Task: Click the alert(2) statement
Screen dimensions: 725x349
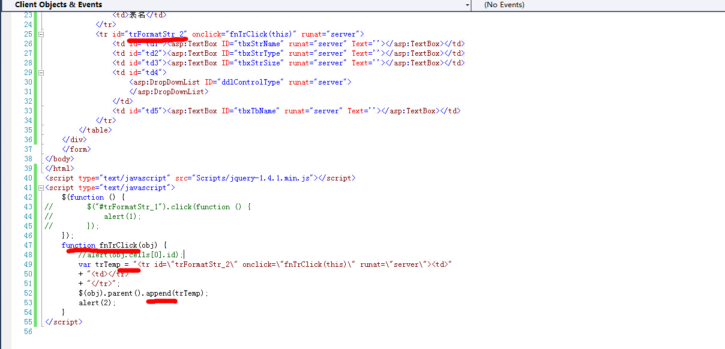Action: (x=97, y=303)
